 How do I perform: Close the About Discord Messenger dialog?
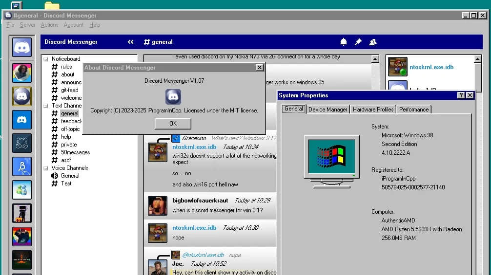coord(259,68)
